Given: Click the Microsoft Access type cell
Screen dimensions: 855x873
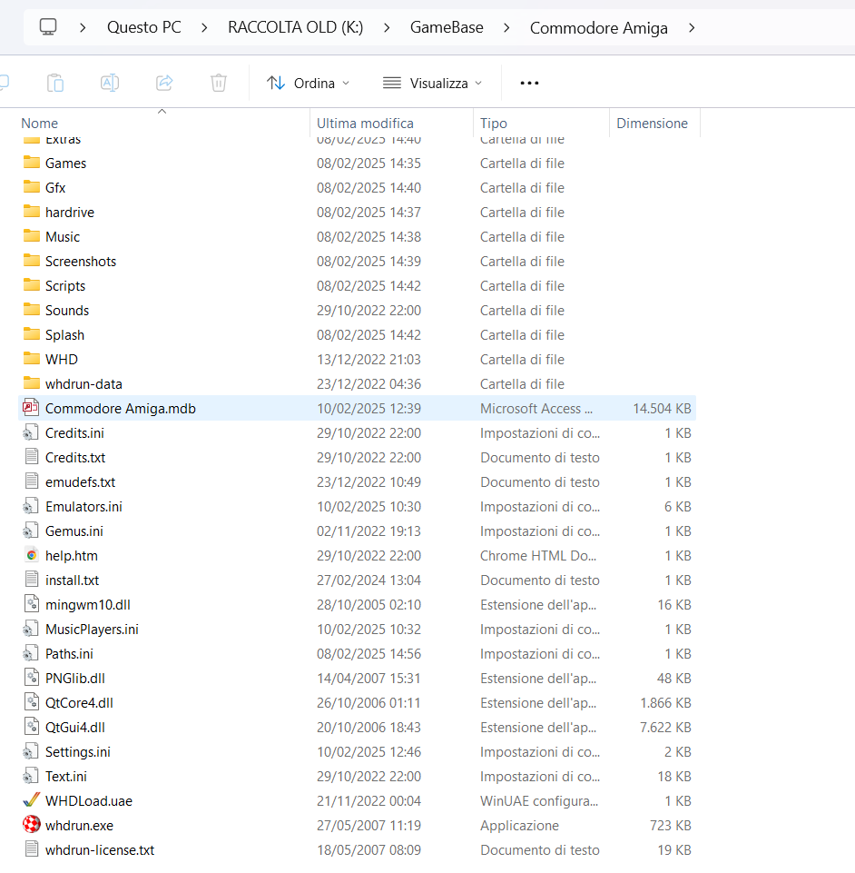Looking at the screenshot, I should pos(536,409).
